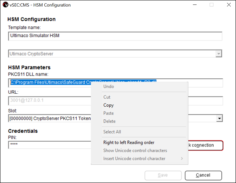Open the Utimaco CryptoServer dropdown arrow

(219, 54)
